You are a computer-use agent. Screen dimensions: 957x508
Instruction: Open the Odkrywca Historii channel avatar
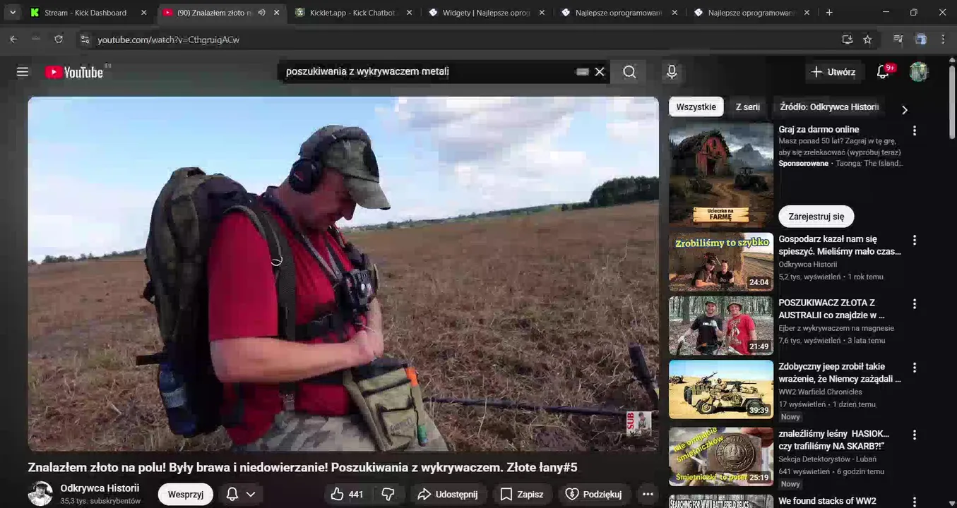click(x=40, y=494)
